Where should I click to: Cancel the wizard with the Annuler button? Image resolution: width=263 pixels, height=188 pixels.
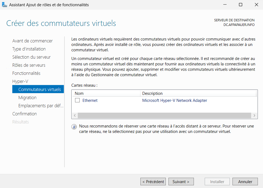tap(245, 182)
